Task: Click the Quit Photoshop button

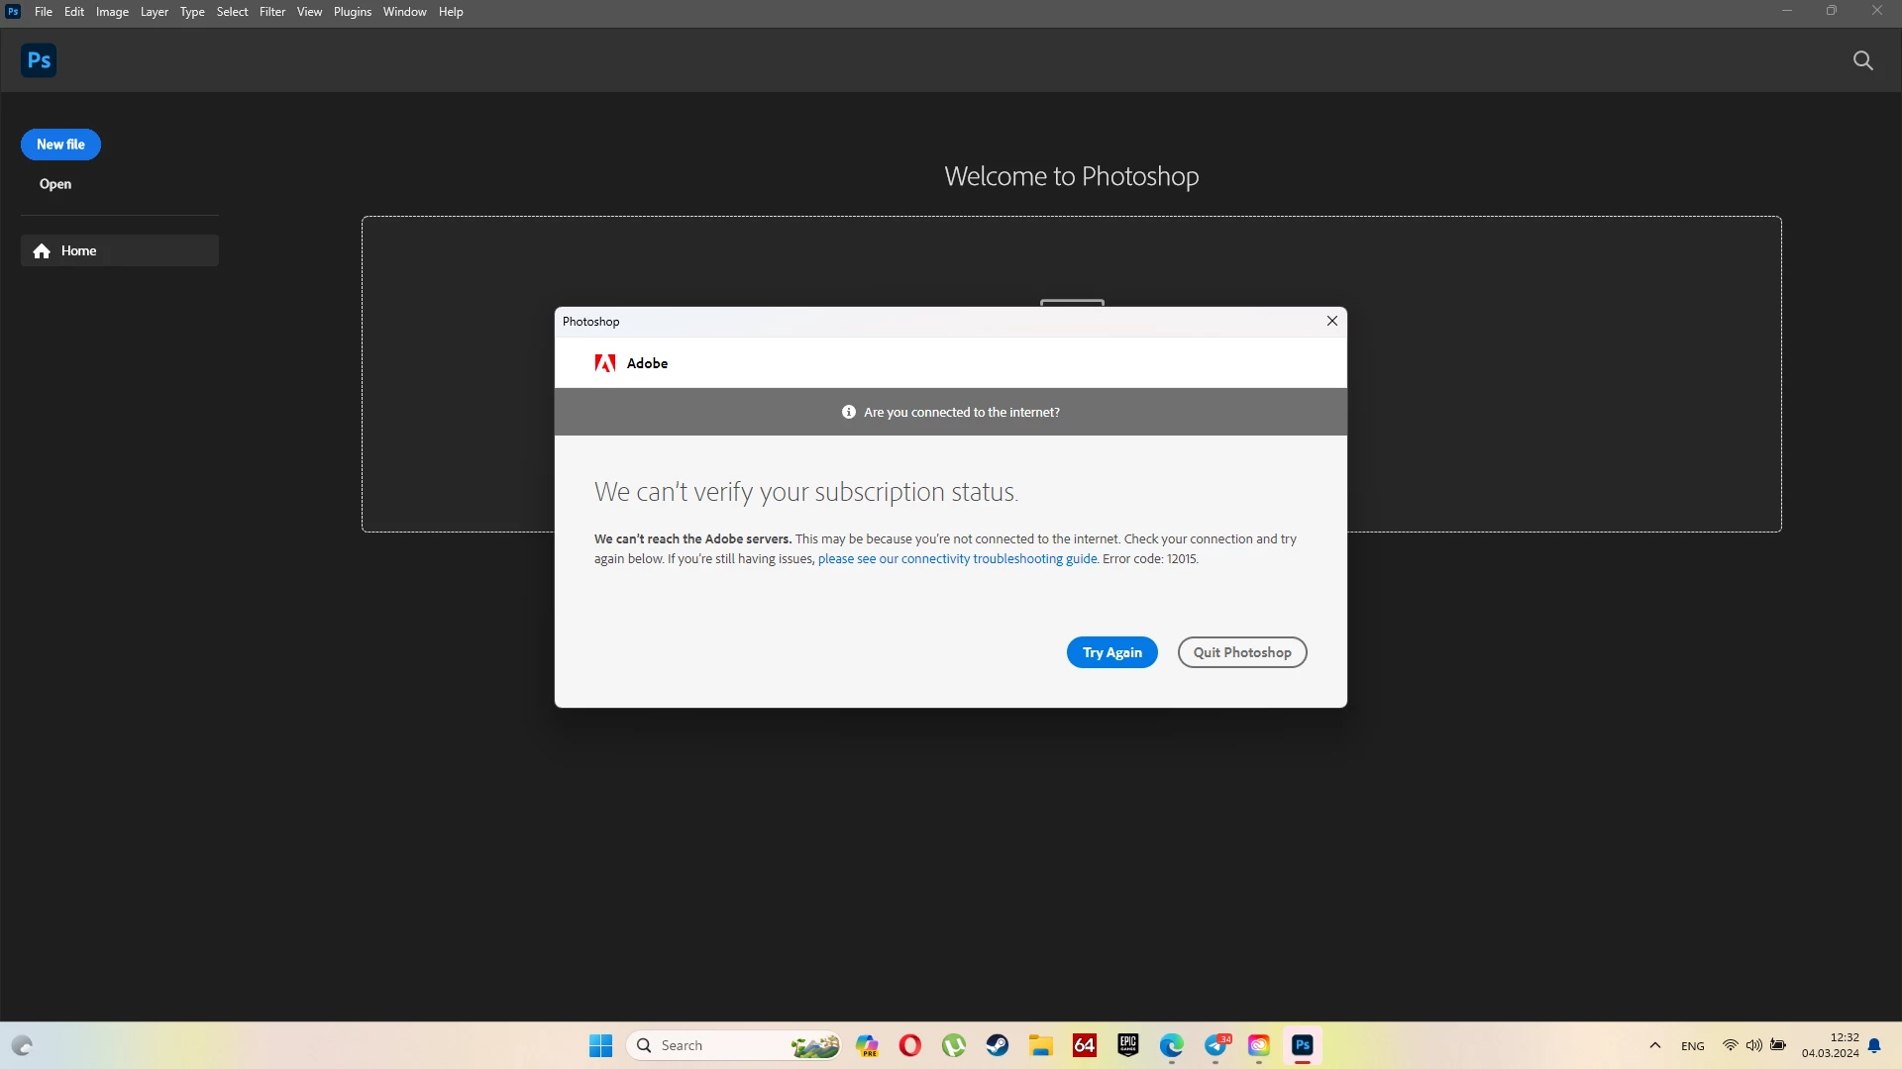Action: (1241, 652)
